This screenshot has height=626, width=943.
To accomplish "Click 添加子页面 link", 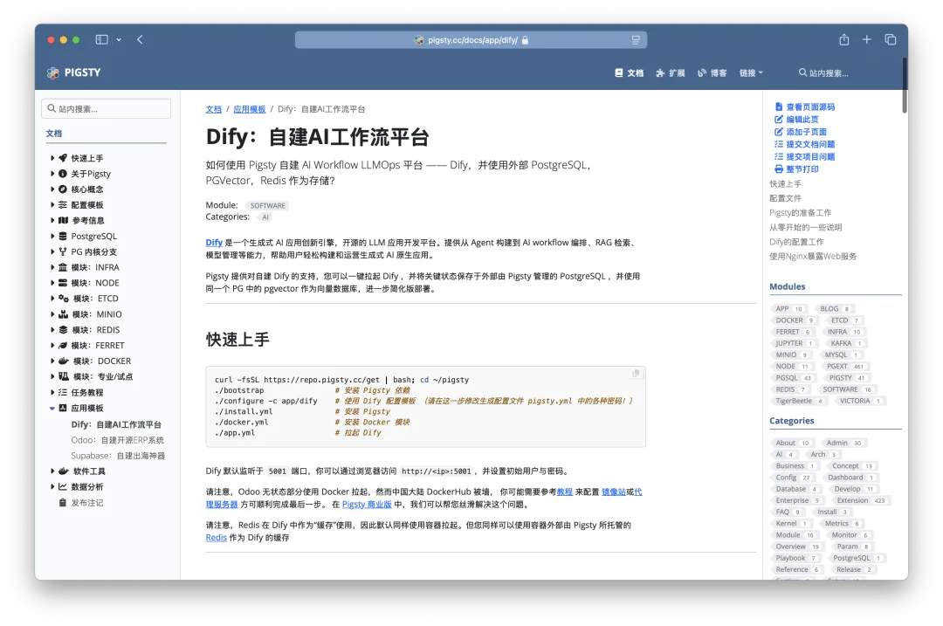I will coord(801,132).
